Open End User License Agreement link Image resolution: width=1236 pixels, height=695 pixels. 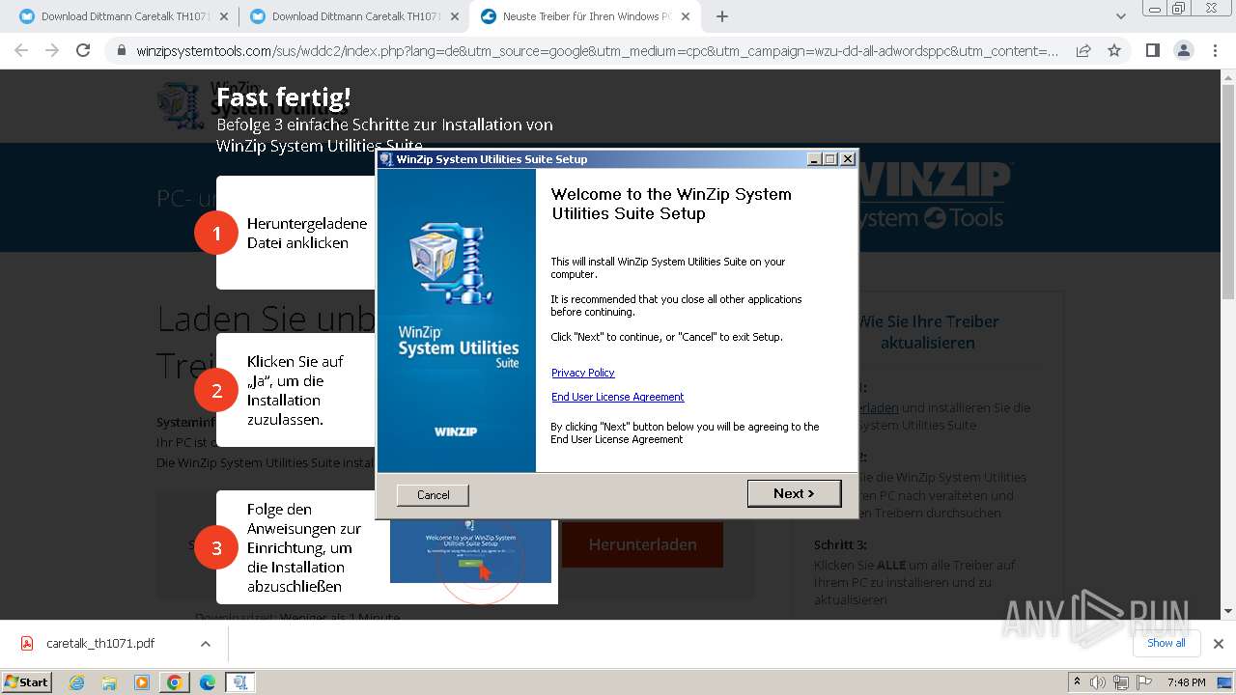tap(617, 397)
